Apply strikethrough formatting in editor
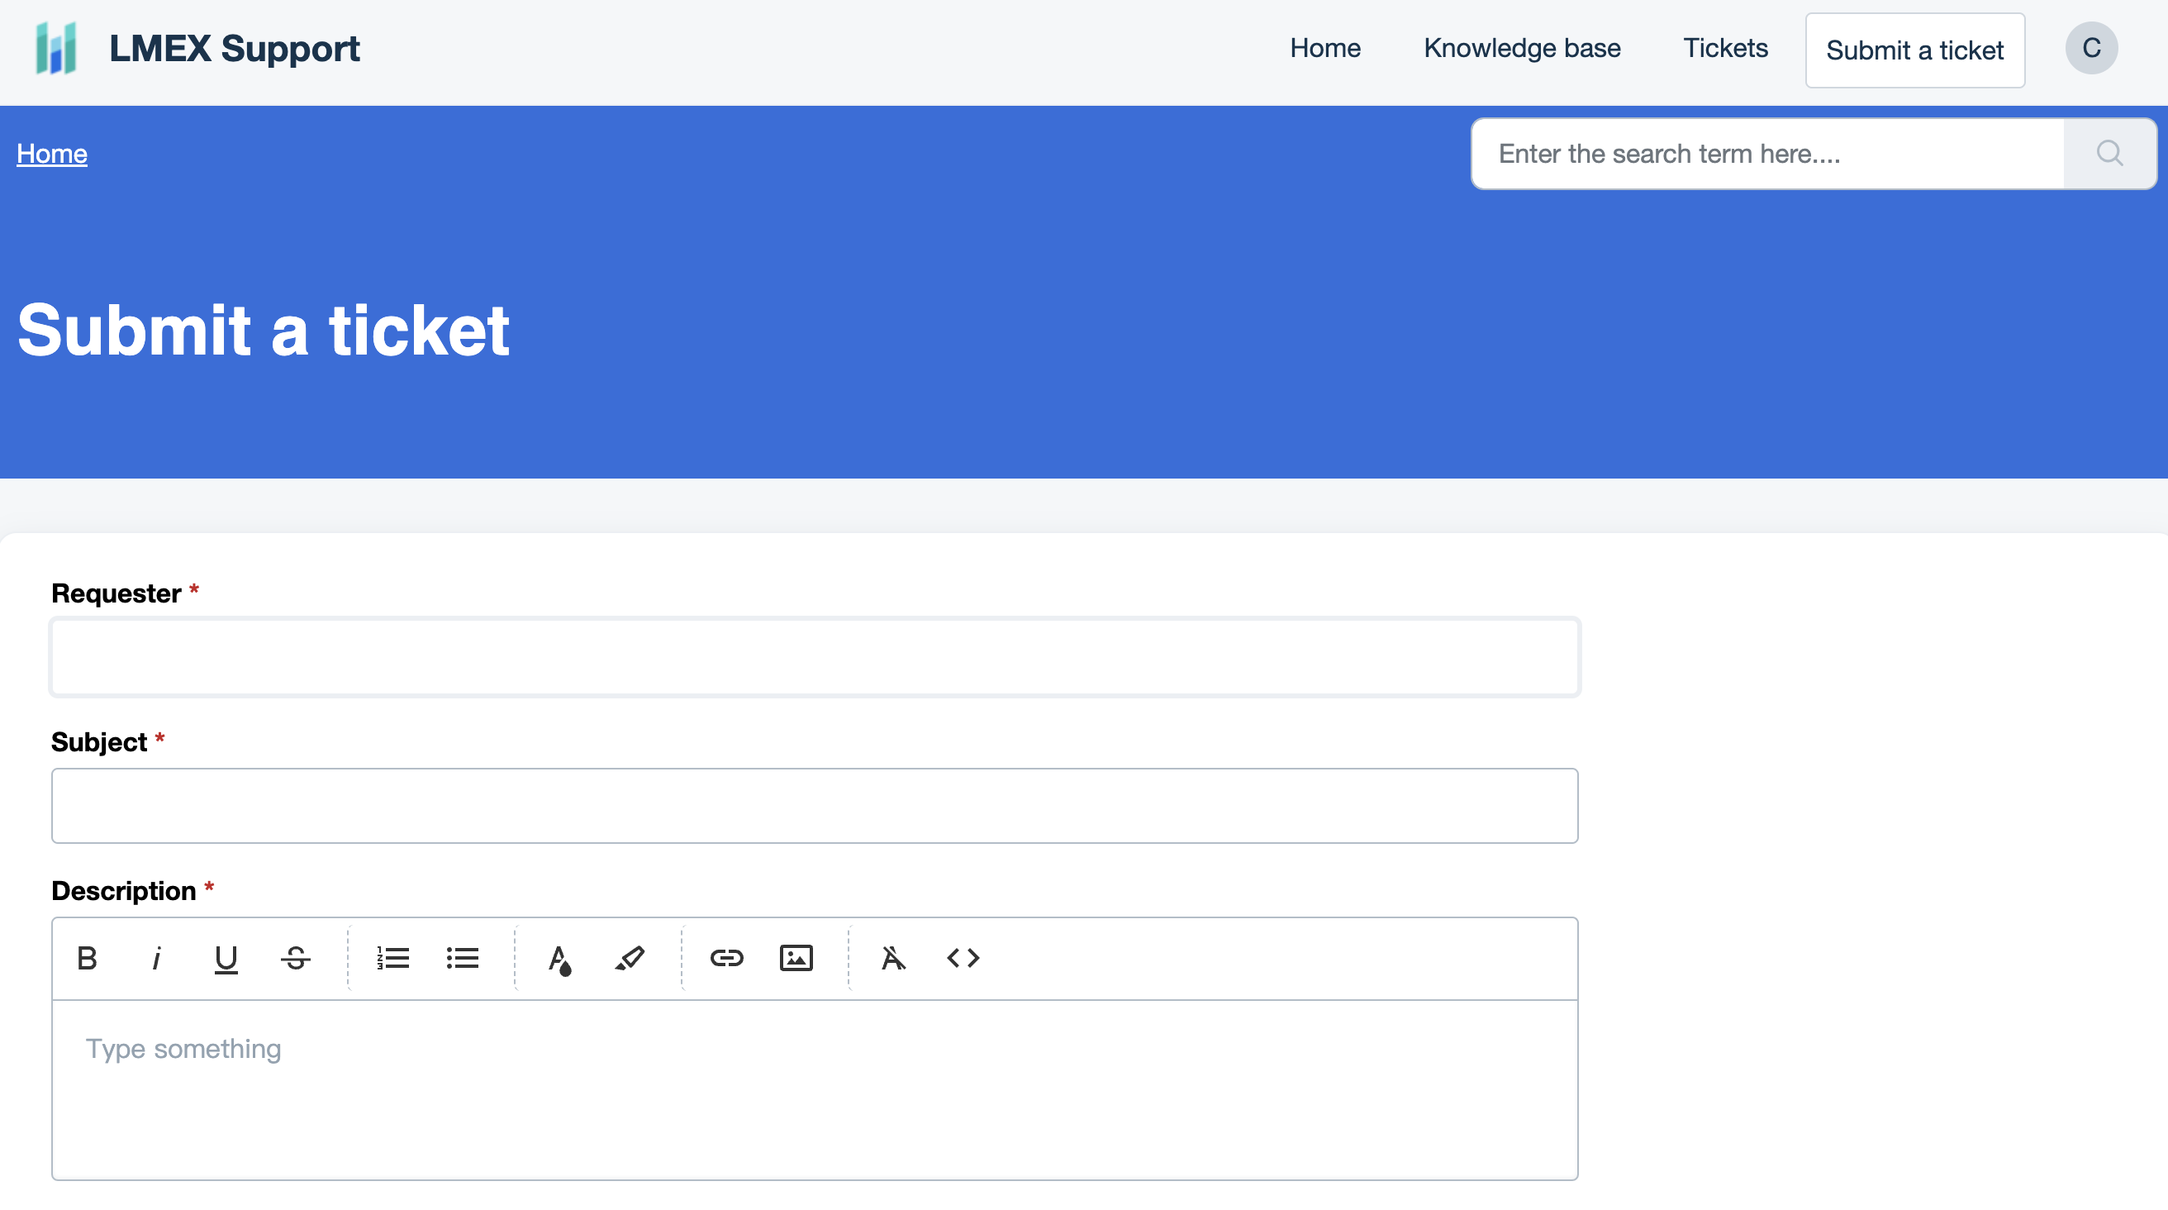The height and width of the screenshot is (1210, 2168). [x=296, y=958]
